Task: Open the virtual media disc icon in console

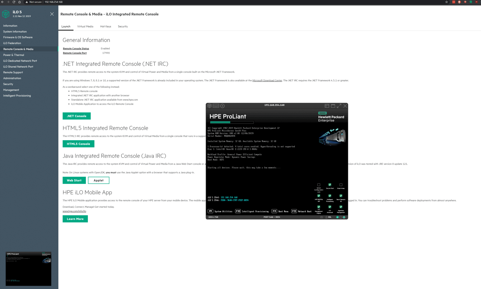Action: coord(222,106)
